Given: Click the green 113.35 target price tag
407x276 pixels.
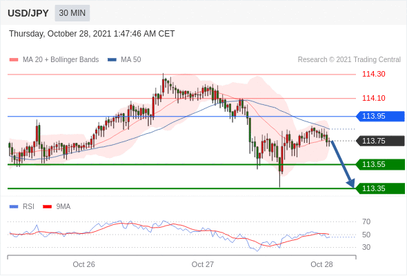Looking at the screenshot, I should tap(380, 188).
